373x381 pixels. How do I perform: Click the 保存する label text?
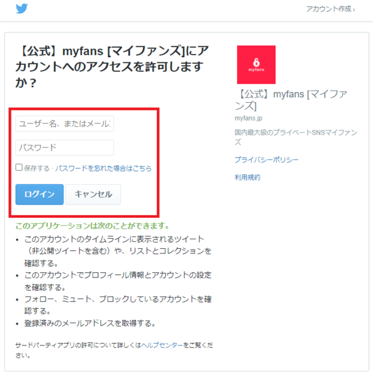click(37, 168)
